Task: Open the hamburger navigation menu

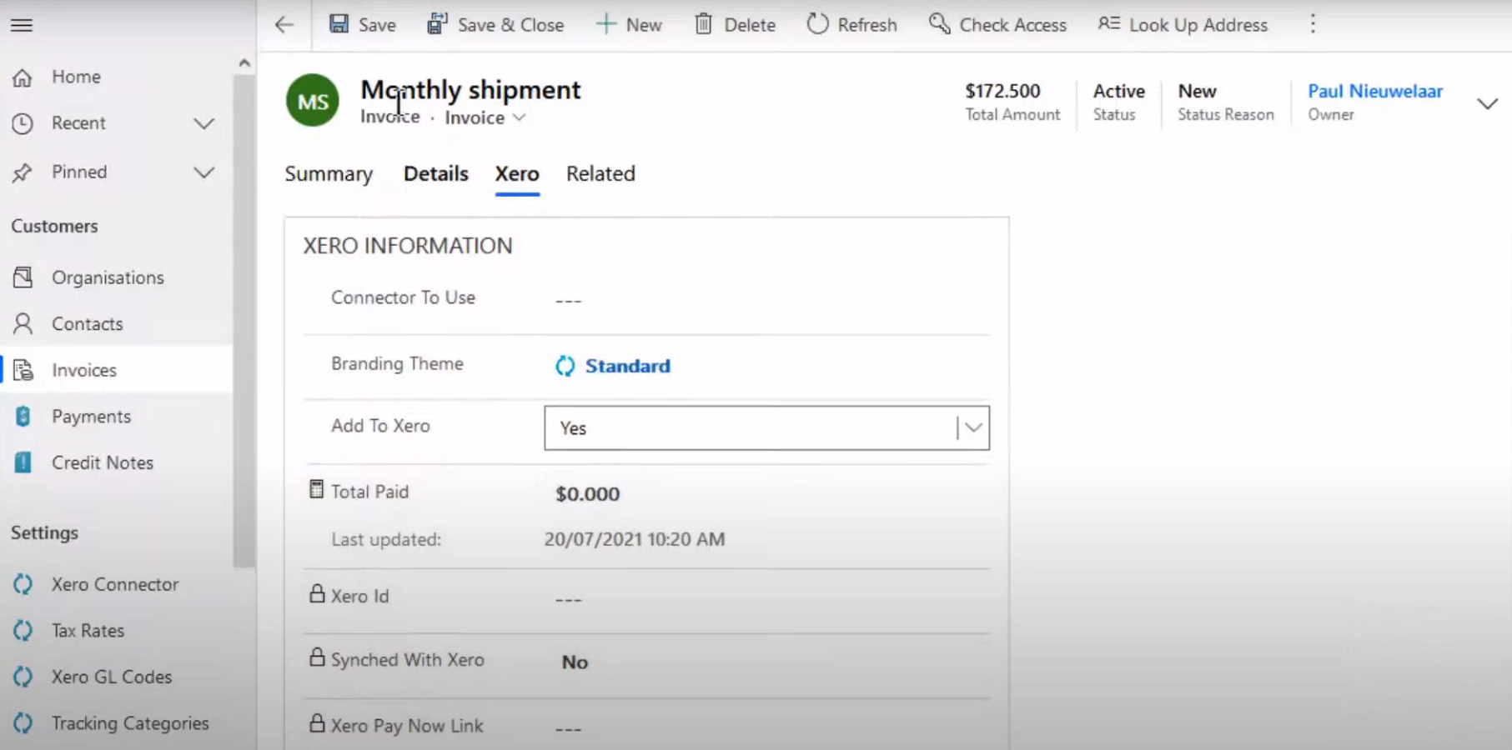Action: click(x=22, y=25)
